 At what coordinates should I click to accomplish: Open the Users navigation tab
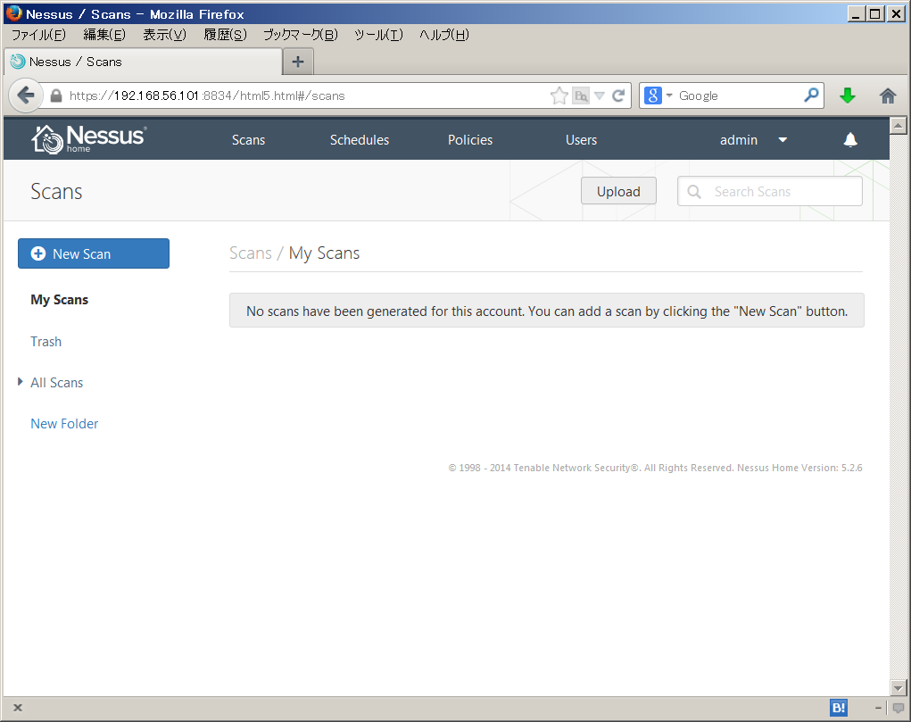point(581,140)
